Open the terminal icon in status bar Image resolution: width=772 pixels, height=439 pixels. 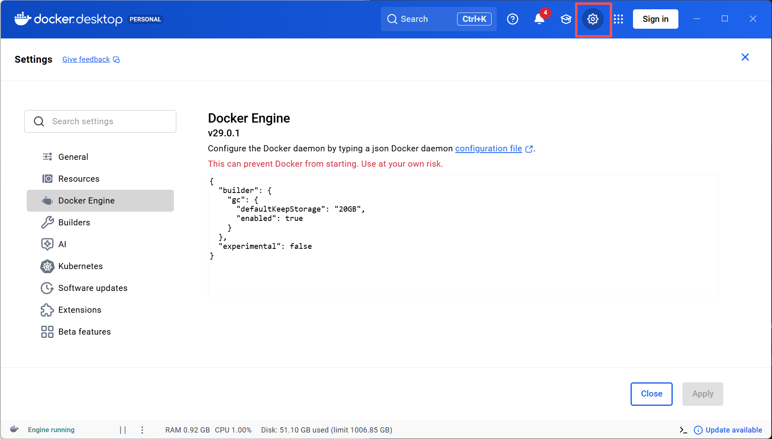point(683,430)
